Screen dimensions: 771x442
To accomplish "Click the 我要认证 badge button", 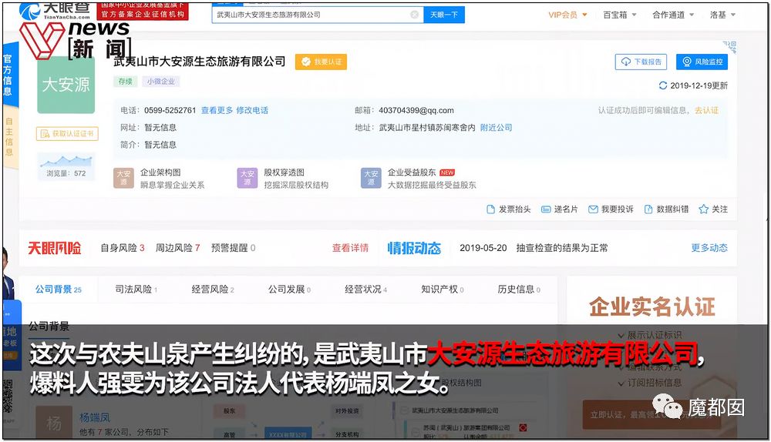I will click(x=321, y=62).
